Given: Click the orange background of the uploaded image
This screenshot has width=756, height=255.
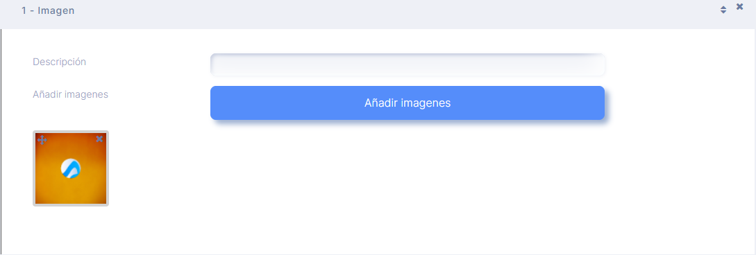Looking at the screenshot, I should point(71,193).
